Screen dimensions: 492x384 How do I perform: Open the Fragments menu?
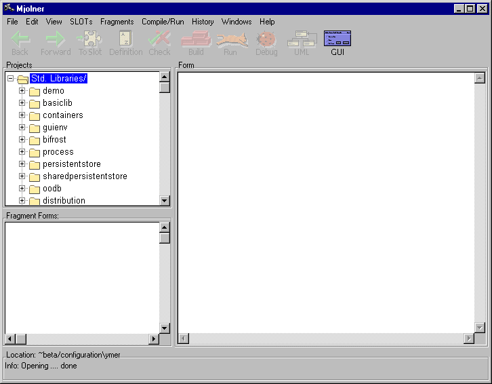click(117, 22)
